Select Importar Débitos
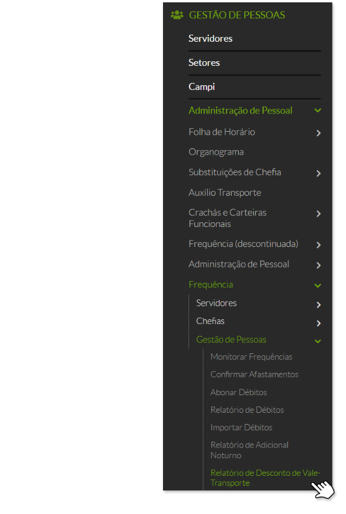346x514 pixels. (x=241, y=428)
